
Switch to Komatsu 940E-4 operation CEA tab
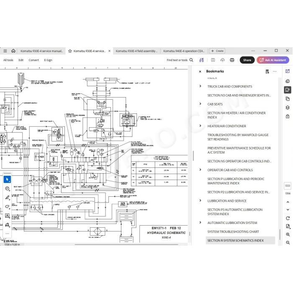[184, 51]
